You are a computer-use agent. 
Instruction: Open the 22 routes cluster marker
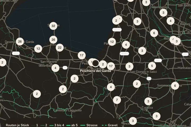[x=60, y=48]
